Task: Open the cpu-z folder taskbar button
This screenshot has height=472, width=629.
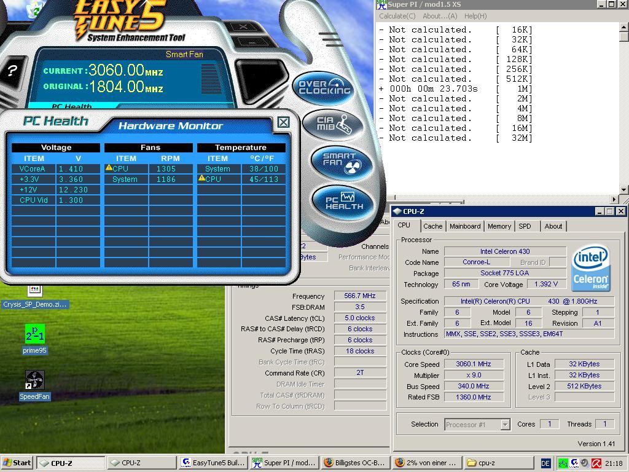Action: 498,463
